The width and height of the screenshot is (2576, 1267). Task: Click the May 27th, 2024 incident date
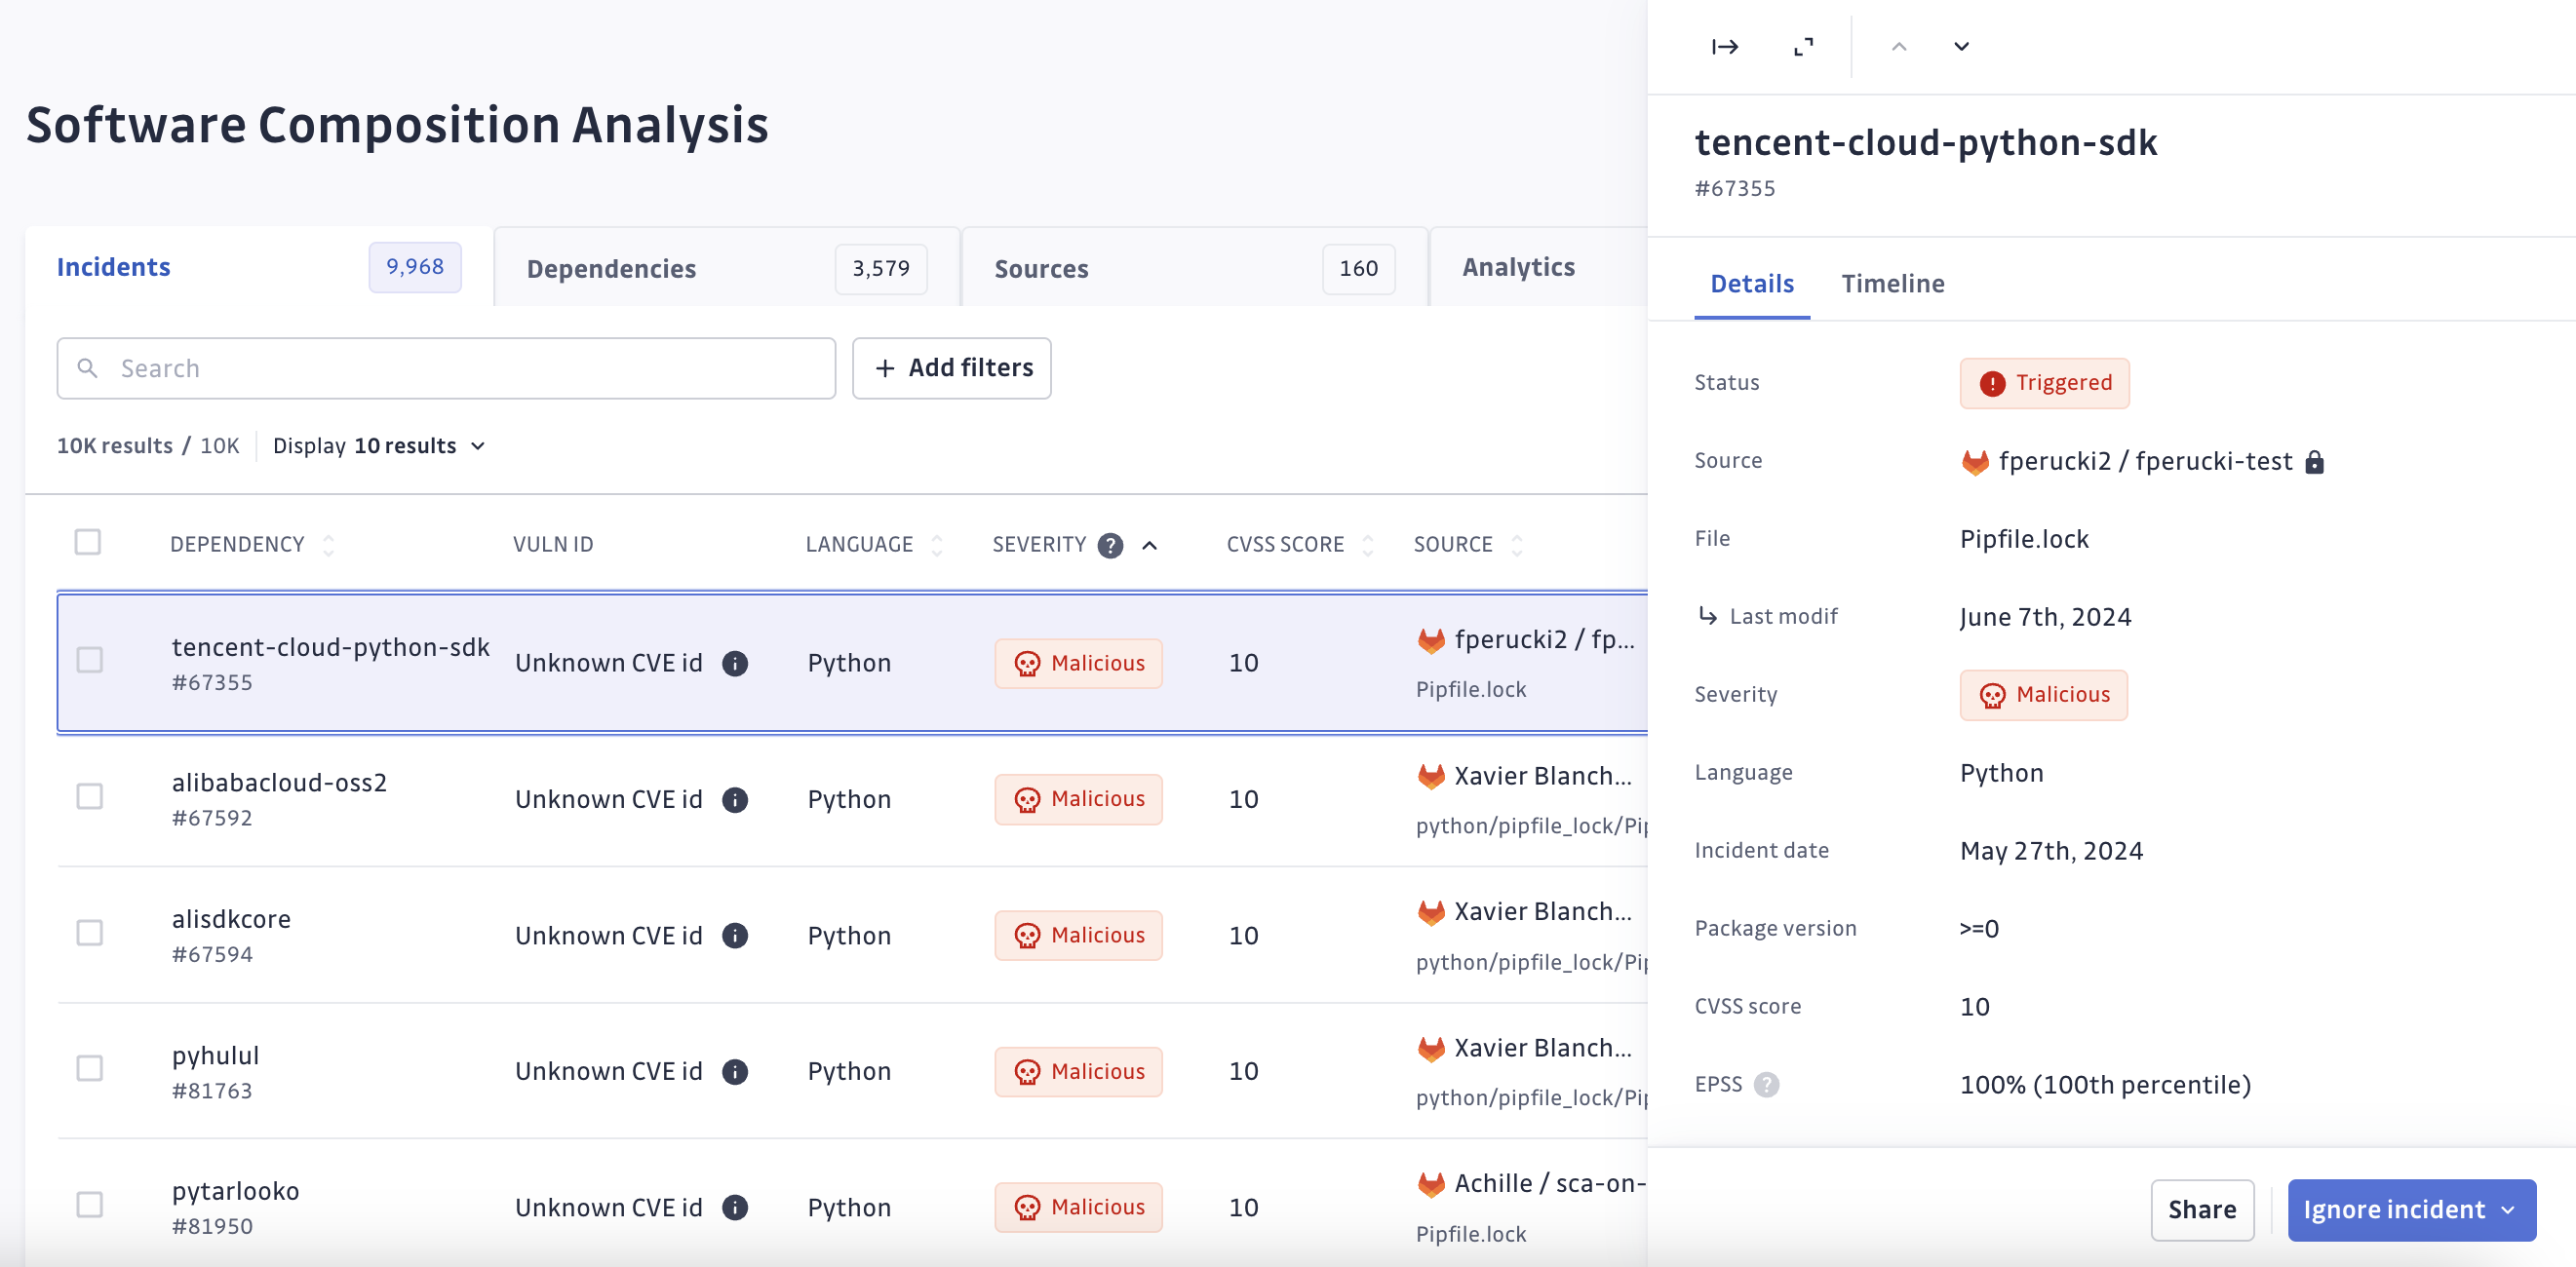(2051, 852)
